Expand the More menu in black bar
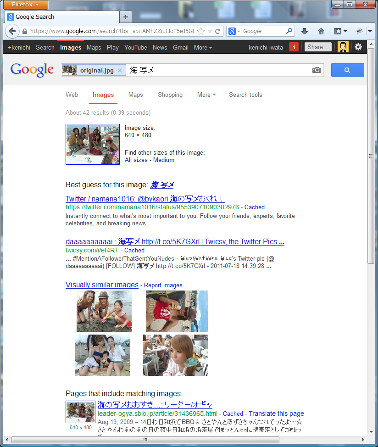This screenshot has height=447, width=378. [x=203, y=48]
